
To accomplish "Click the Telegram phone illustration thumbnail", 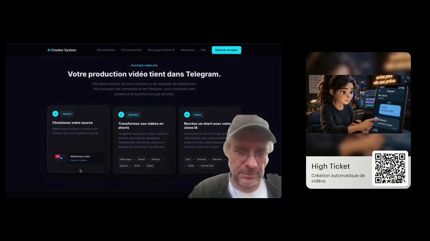I will click(358, 104).
